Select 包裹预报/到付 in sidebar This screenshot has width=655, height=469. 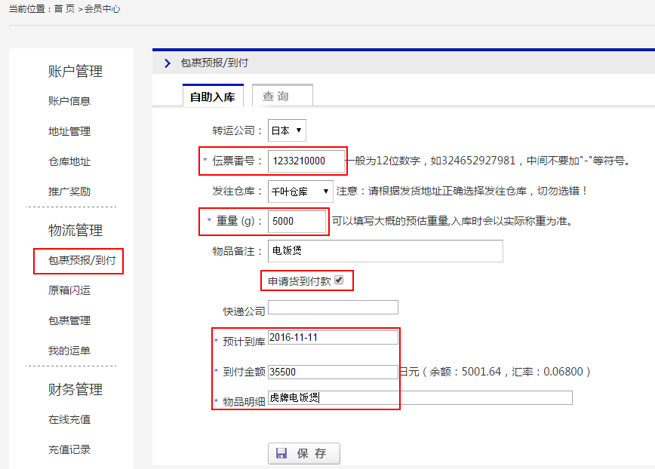81,260
